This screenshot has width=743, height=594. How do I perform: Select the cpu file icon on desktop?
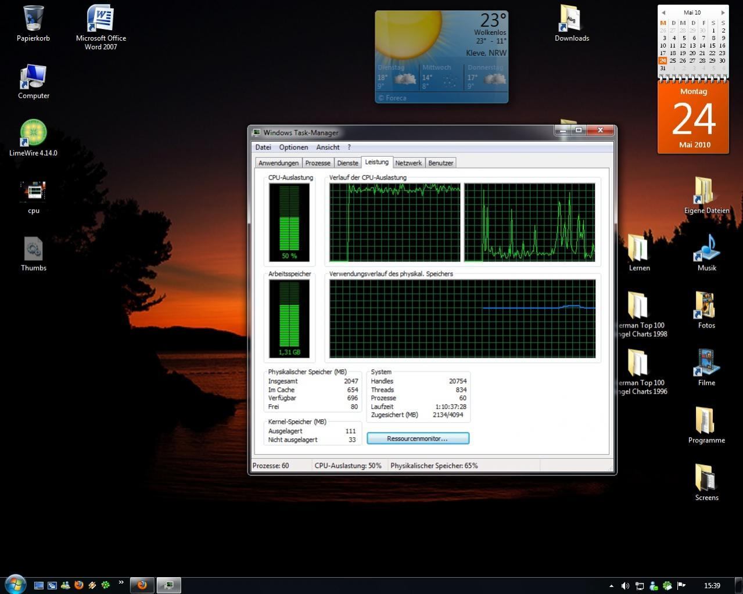33,197
